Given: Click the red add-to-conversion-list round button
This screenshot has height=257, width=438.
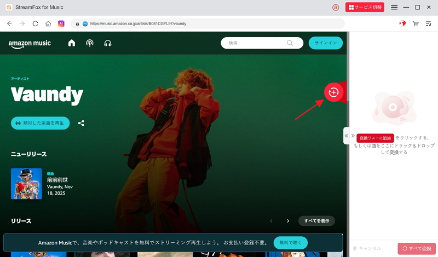Looking at the screenshot, I should (x=333, y=92).
